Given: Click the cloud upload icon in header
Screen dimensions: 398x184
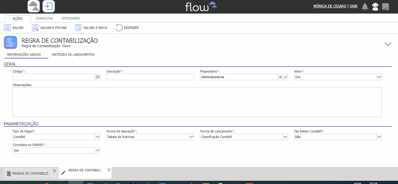Looking at the screenshot, I should [x=34, y=6].
